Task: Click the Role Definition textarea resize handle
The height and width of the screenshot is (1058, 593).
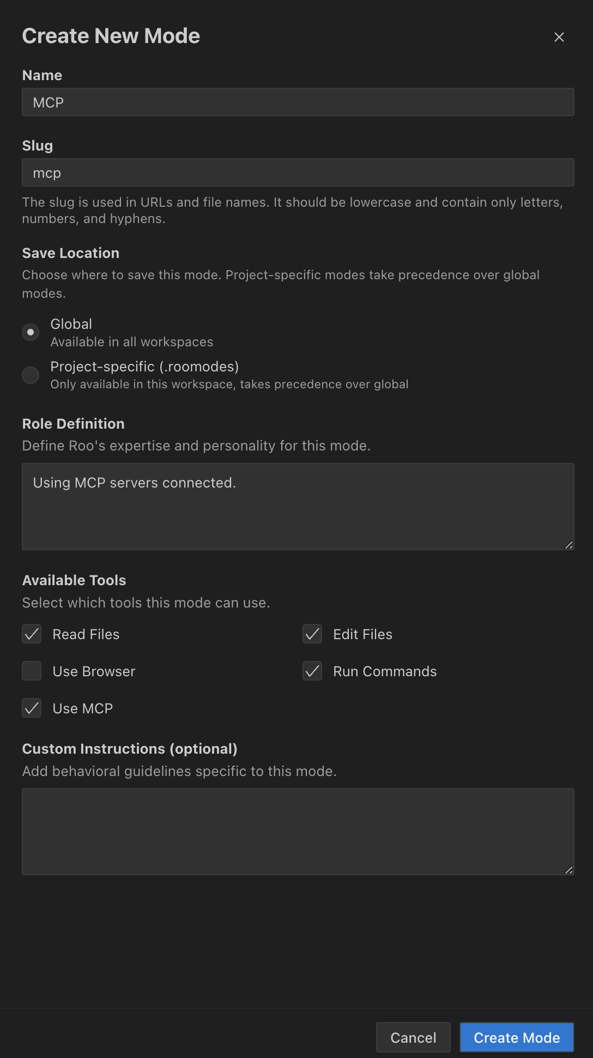Action: (568, 545)
